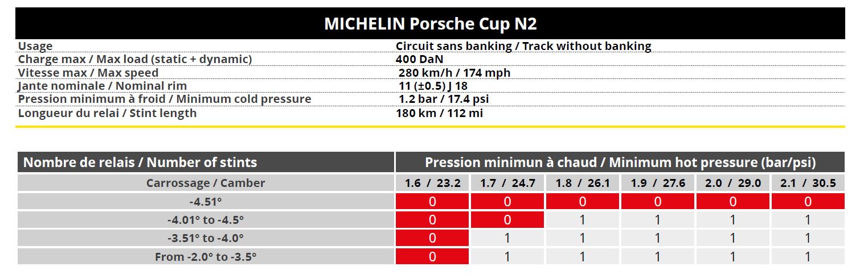Click the Usage row label
Image resolution: width=864 pixels, height=279 pixels.
tap(35, 47)
